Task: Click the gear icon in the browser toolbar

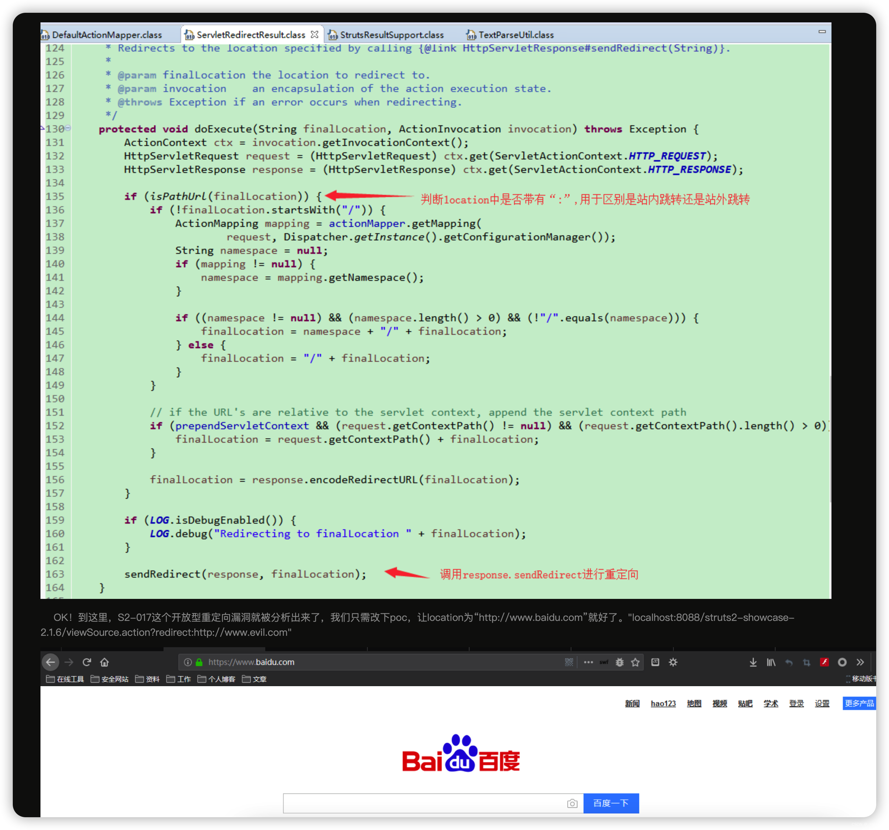Action: (x=673, y=662)
